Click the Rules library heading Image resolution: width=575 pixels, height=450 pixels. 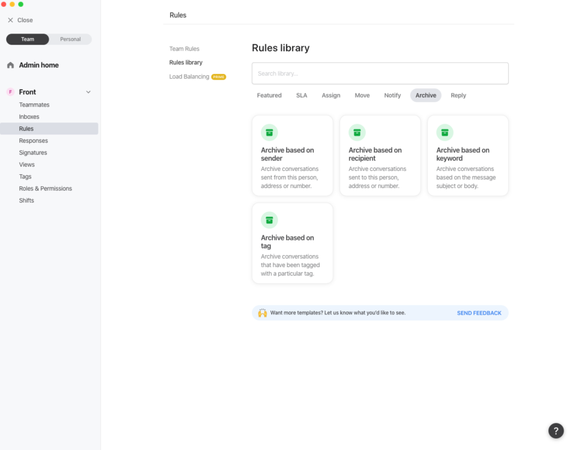[x=281, y=48]
